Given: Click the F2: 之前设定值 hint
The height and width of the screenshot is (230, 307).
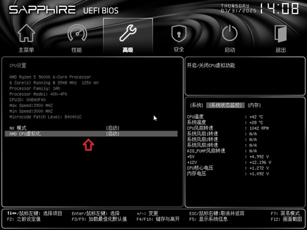Looking at the screenshot, I should tap(24, 219).
